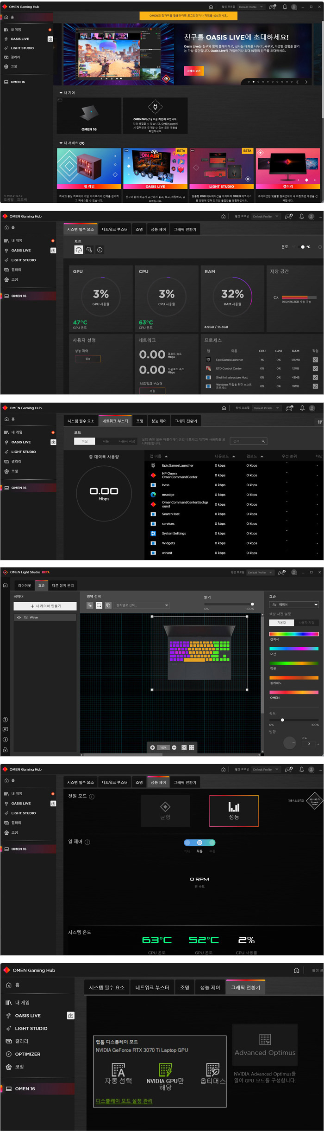Click the download icon next to OASIS LIVE in the home sidebar
The width and height of the screenshot is (324, 1133).
pos(50,39)
